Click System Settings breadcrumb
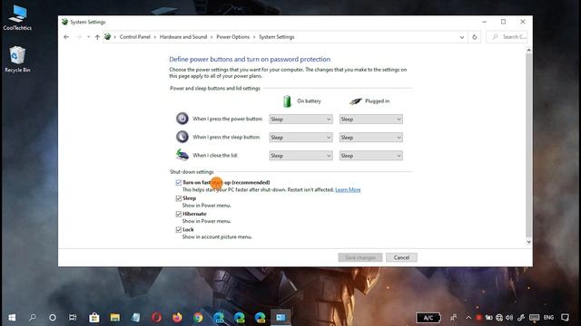Viewport: 581px width, 326px height. click(276, 37)
